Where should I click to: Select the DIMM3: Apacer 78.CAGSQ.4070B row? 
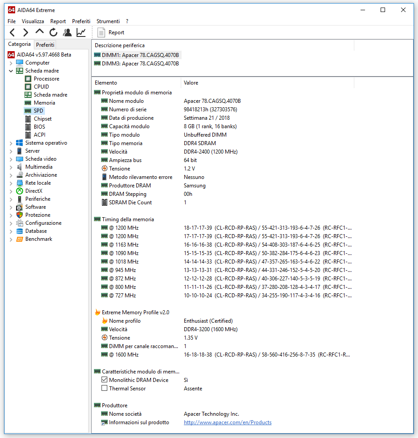coord(137,63)
